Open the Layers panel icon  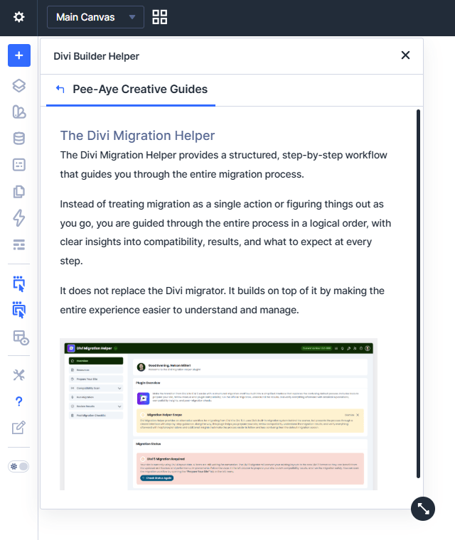(19, 86)
